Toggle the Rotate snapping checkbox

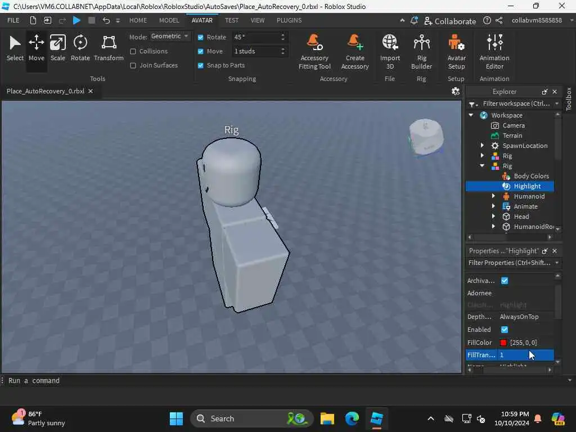coord(201,37)
